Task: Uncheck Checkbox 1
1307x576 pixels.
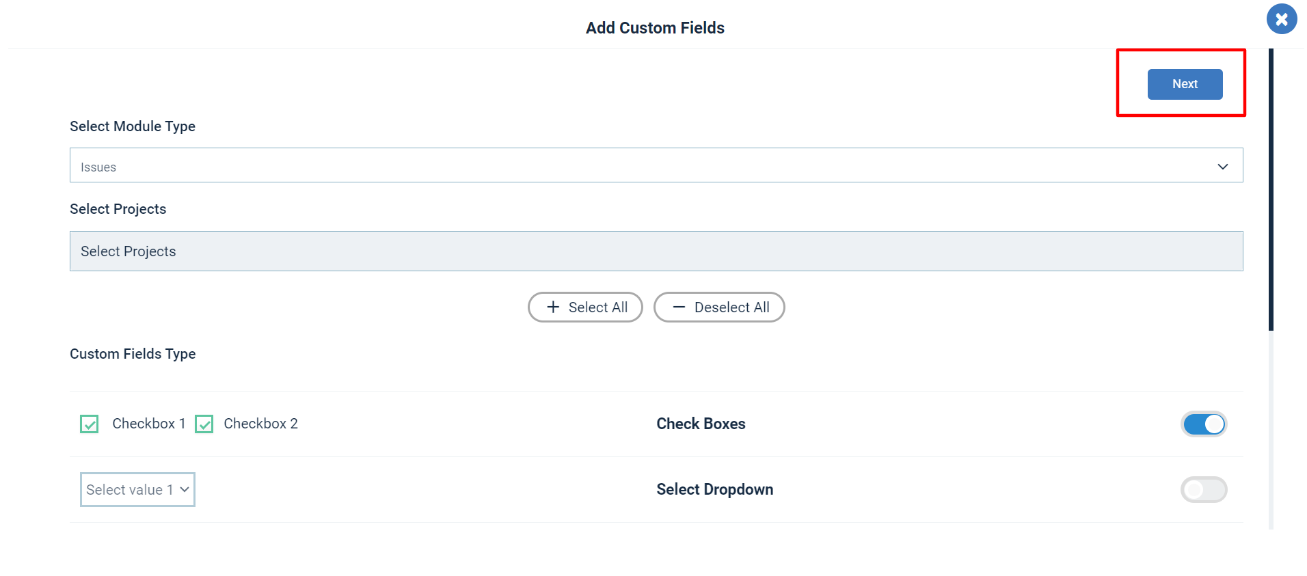Action: pyautogui.click(x=90, y=424)
